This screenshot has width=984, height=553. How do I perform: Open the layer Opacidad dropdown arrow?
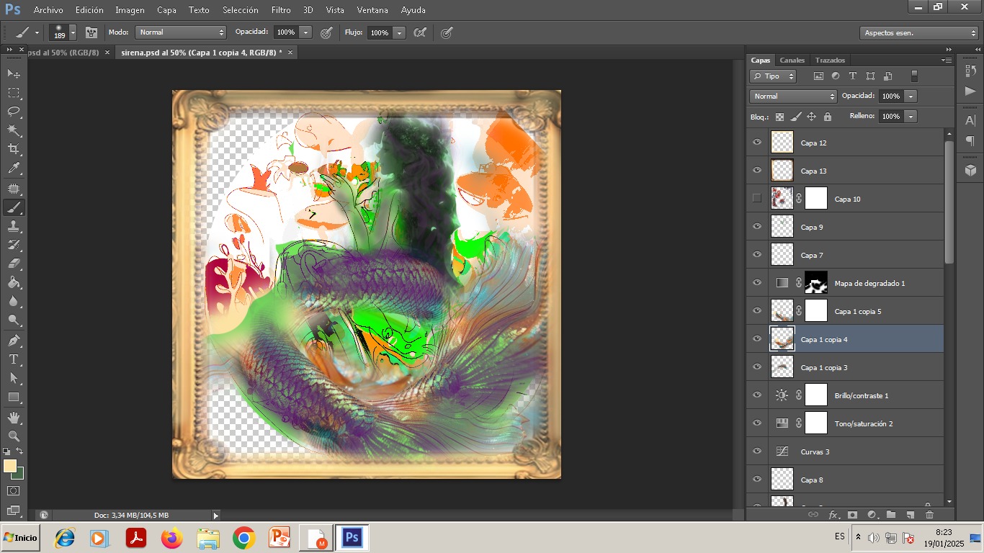point(911,96)
